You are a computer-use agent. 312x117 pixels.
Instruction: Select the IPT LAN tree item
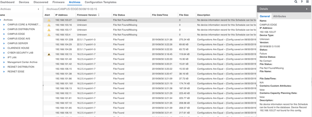coord(12,57)
